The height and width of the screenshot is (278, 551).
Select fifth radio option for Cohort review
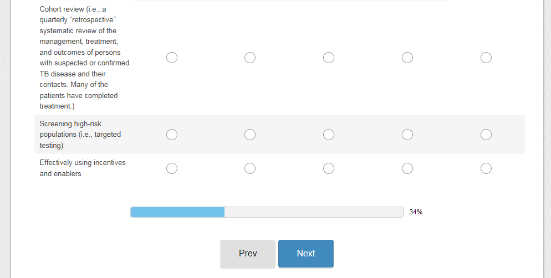[486, 58]
